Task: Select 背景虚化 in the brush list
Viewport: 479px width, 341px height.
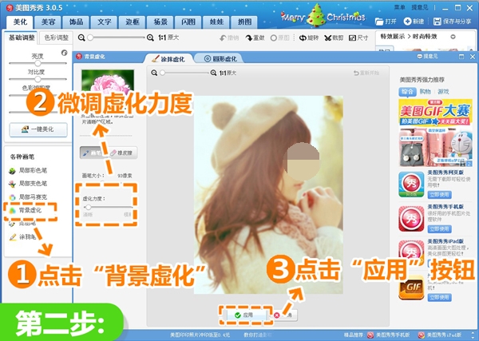Action: (32, 211)
